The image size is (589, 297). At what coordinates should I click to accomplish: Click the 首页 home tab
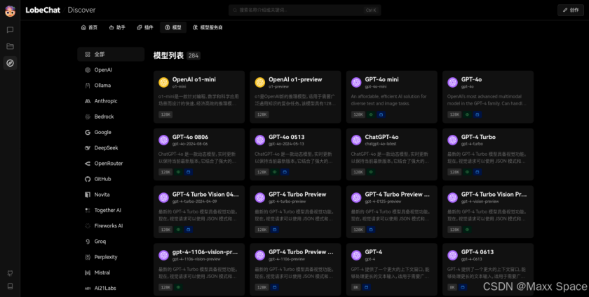click(x=90, y=27)
